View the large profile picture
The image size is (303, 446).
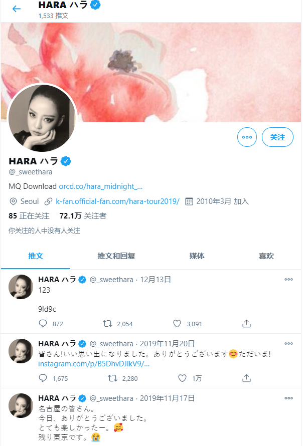(x=42, y=118)
